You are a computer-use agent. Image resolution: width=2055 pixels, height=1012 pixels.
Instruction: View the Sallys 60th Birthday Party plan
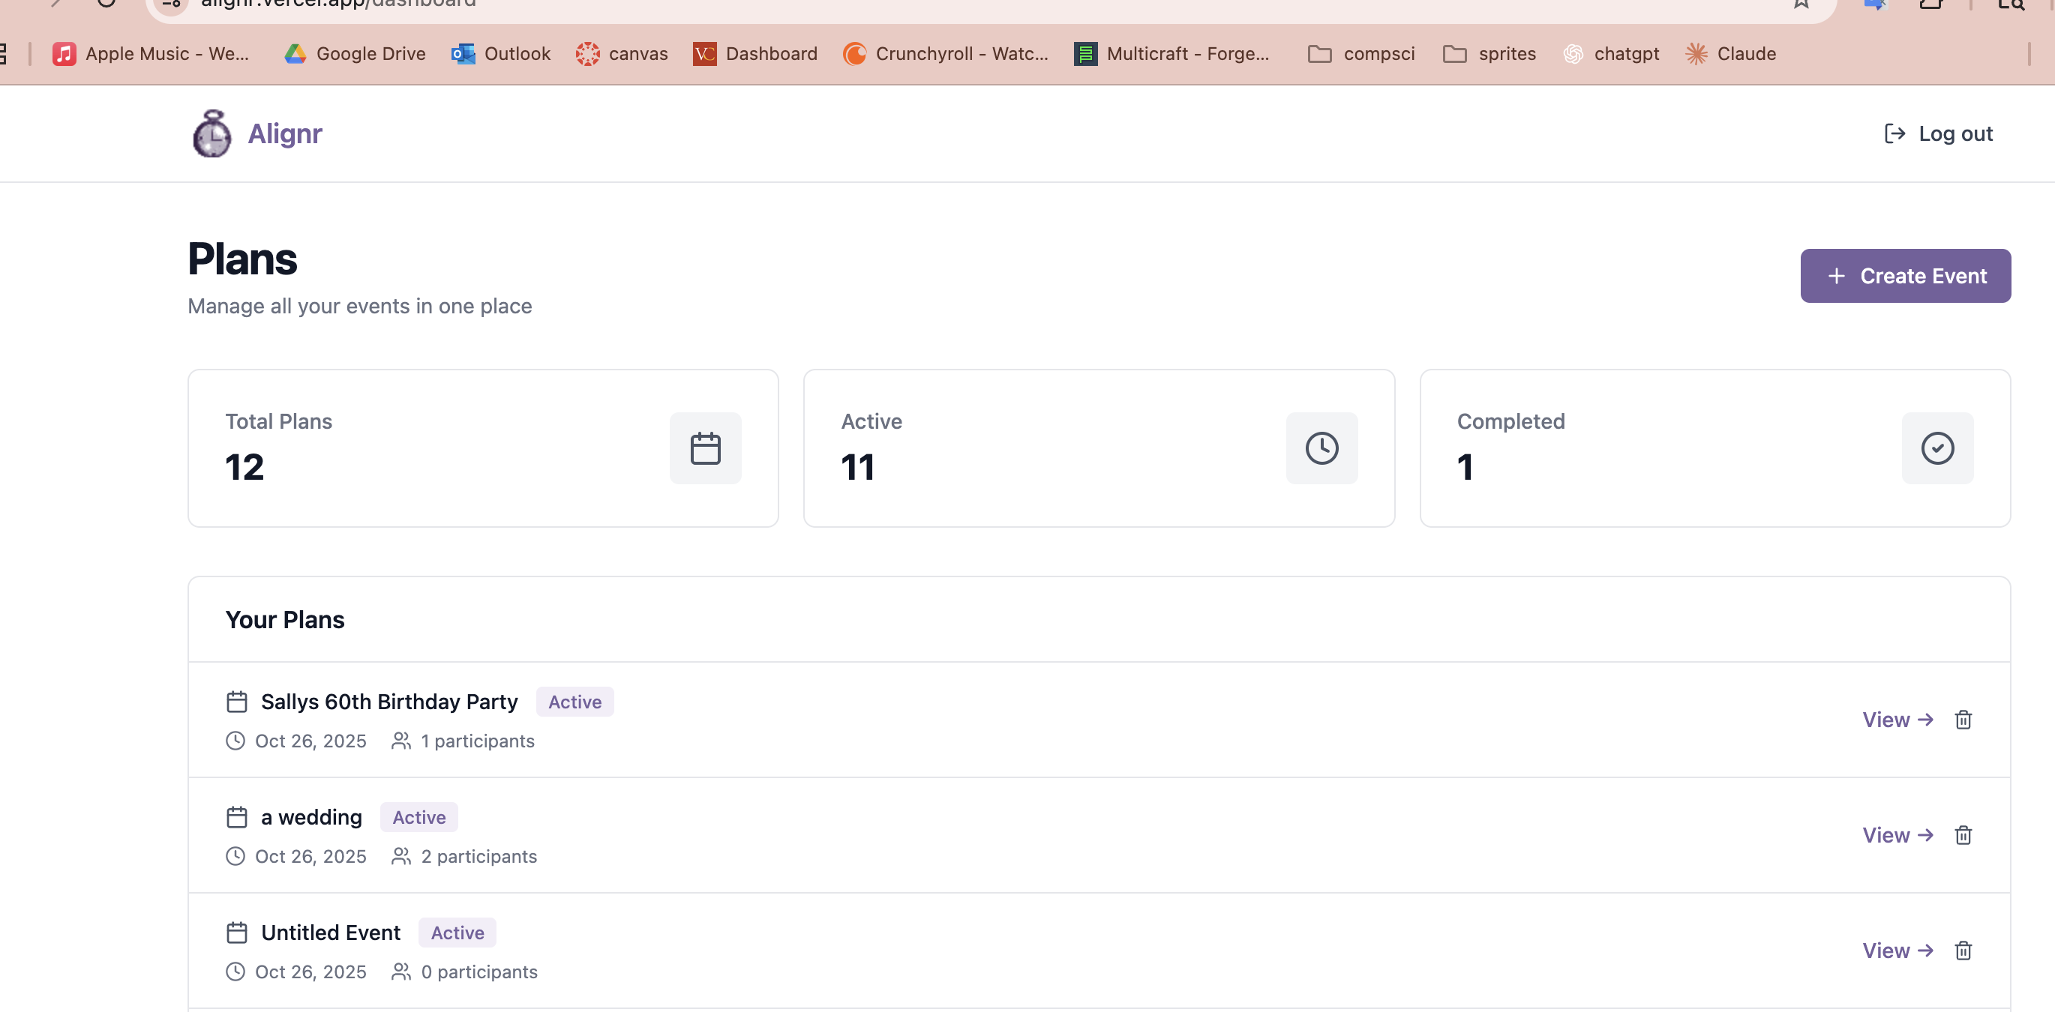[1897, 720]
